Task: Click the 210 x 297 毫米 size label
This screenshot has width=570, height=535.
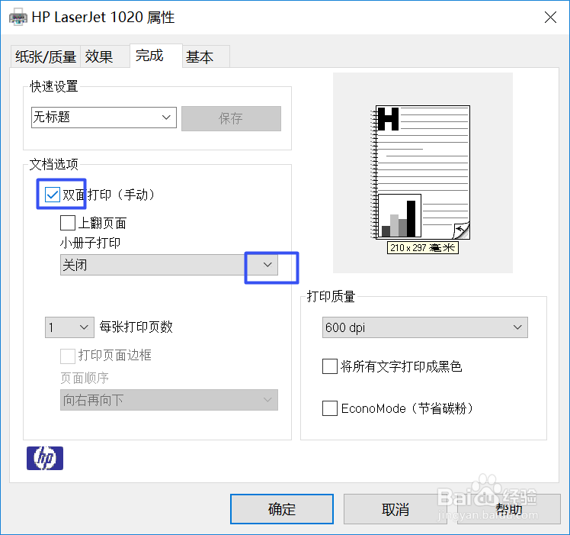Action: [x=422, y=247]
